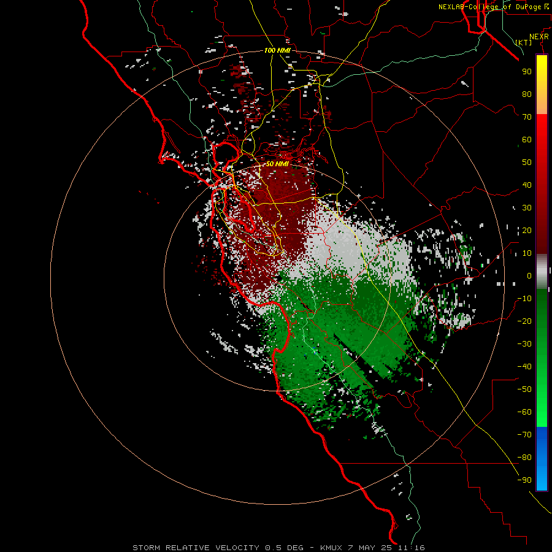Click the "NEXR" label at top right
This screenshot has height=552, width=552.
point(539,36)
